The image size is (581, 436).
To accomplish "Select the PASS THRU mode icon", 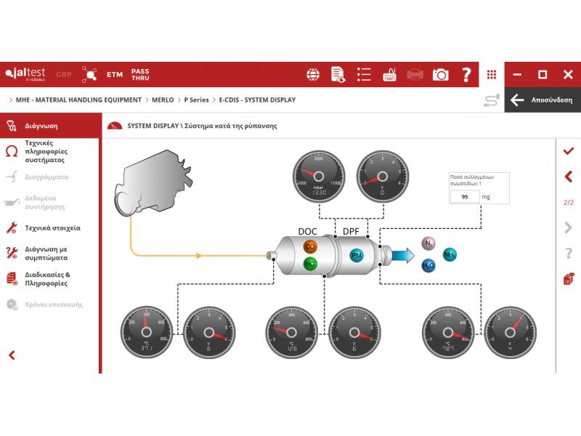I will pos(140,75).
